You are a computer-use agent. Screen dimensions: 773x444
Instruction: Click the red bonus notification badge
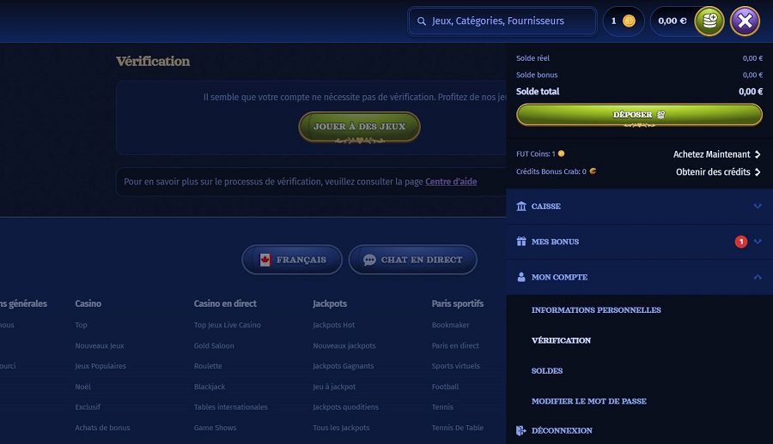pyautogui.click(x=741, y=242)
